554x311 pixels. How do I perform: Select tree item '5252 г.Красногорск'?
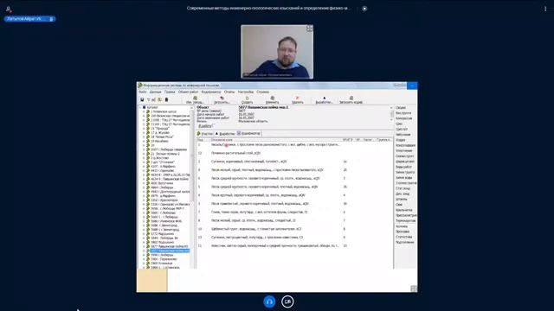(x=164, y=200)
